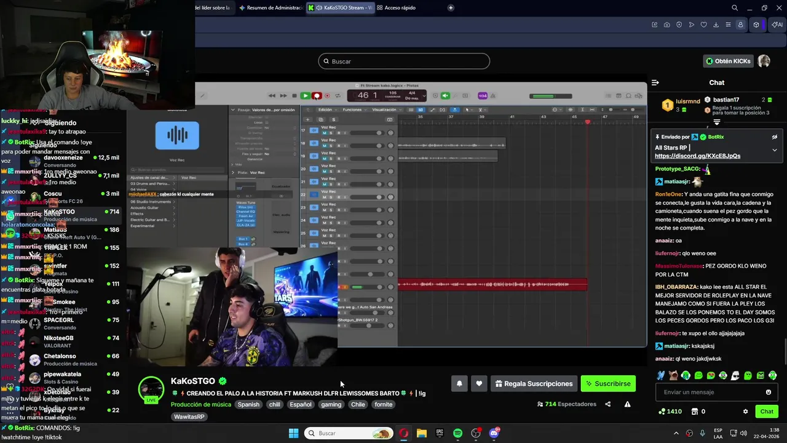Collapse the chat panel icon
The image size is (787, 443).
655,82
